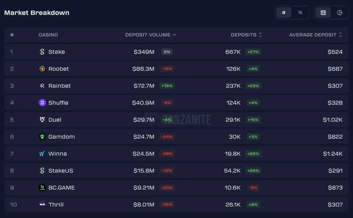This screenshot has width=353, height=218.
Task: Click StakeUS's $291 average deposit
Action: pyautogui.click(x=335, y=170)
